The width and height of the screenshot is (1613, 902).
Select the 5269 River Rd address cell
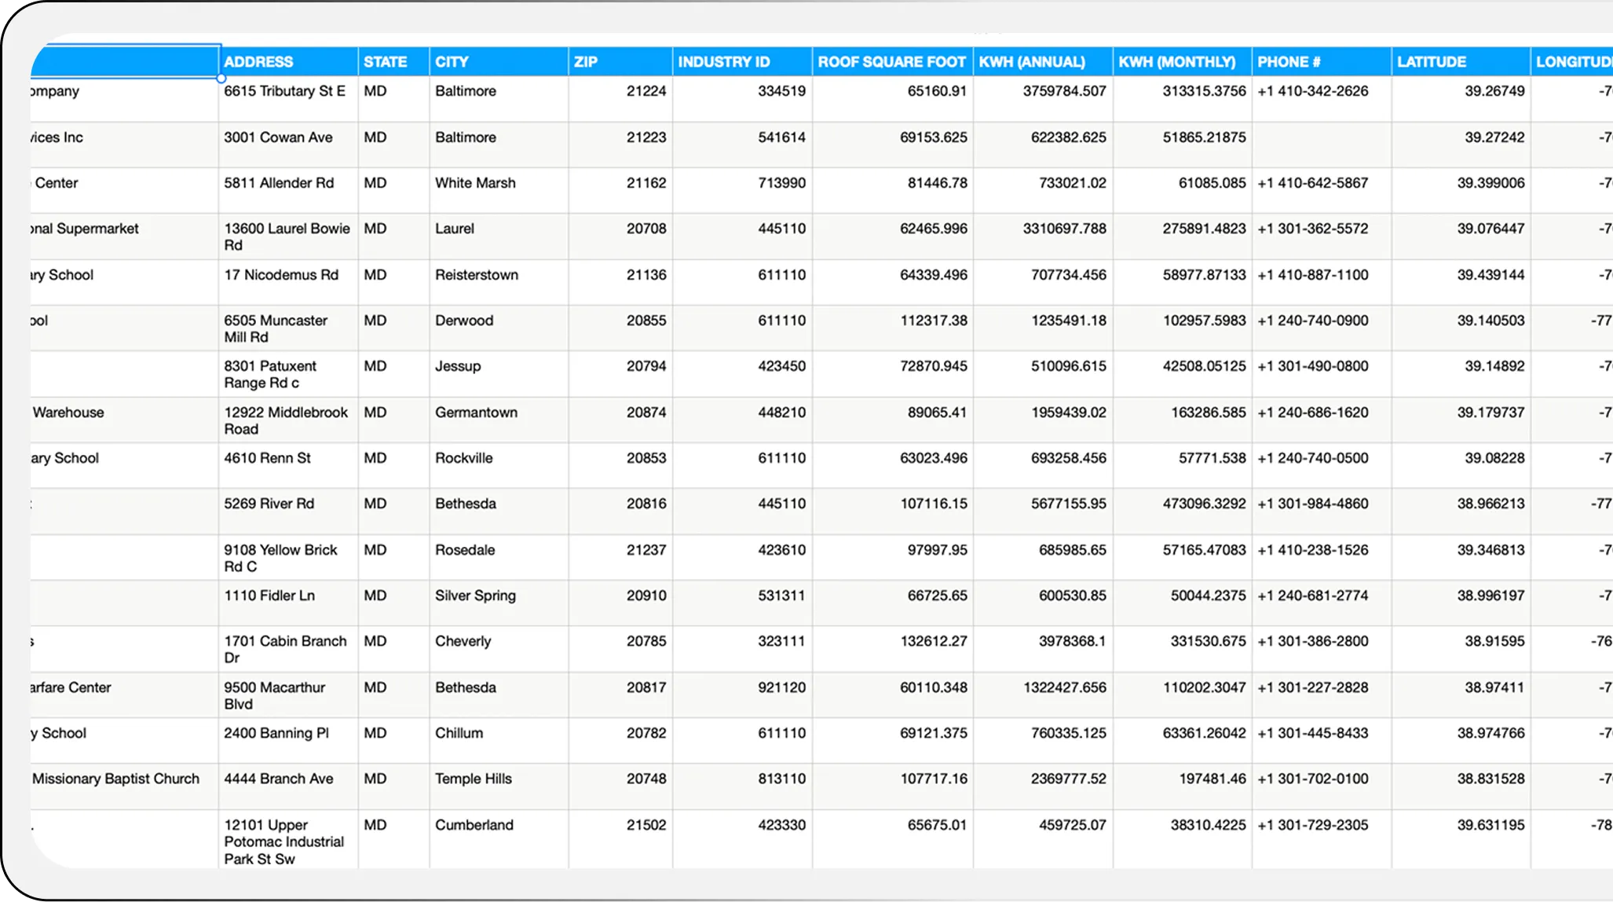269,504
